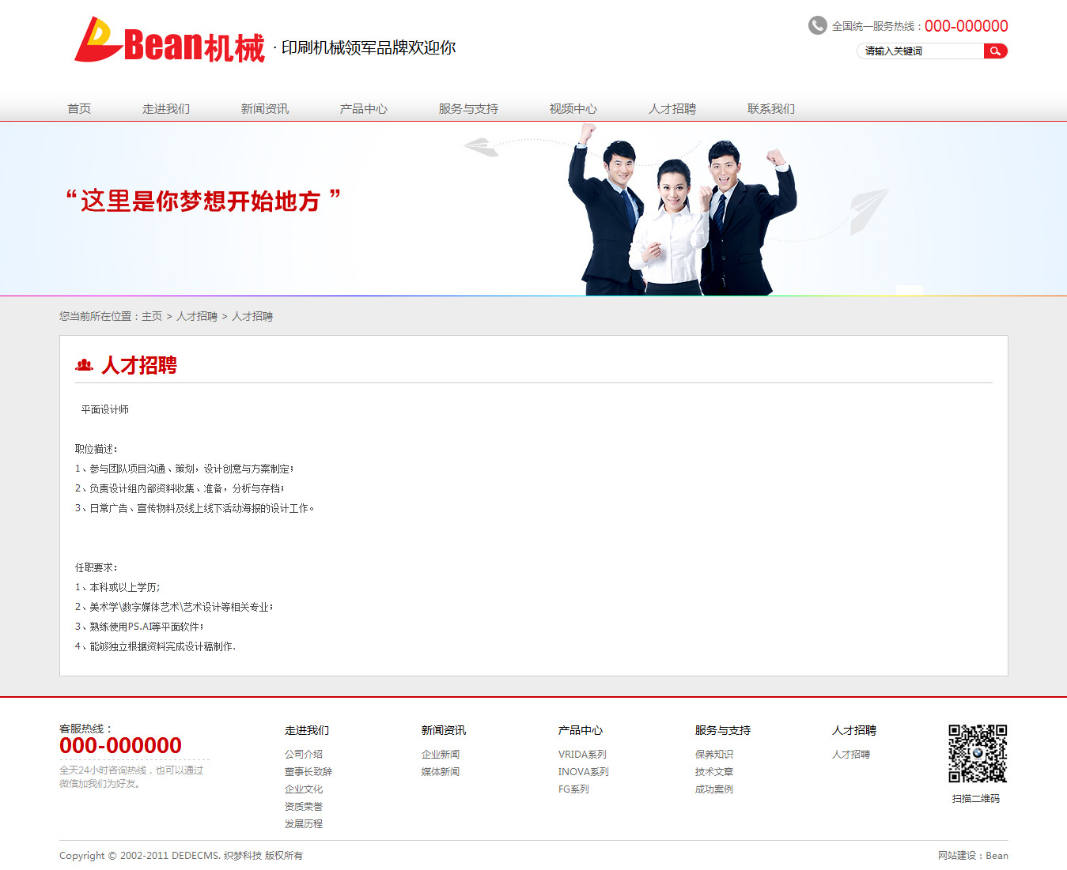Go to 走进我们 in the navigation bar
Screen dimensions: 1067x870
coord(166,109)
